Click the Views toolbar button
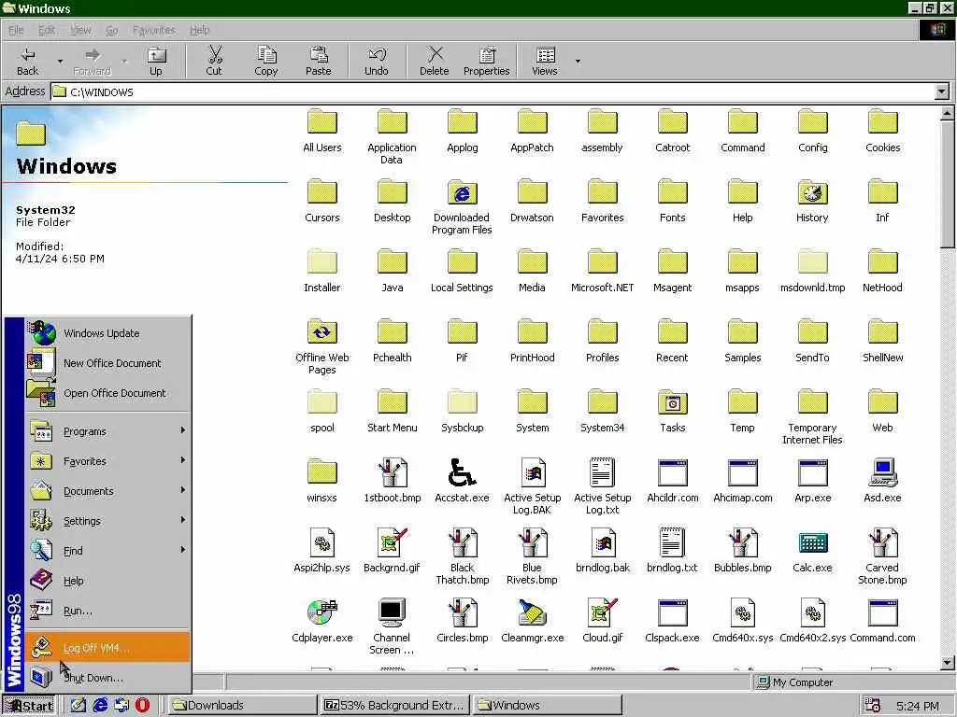 (x=545, y=61)
